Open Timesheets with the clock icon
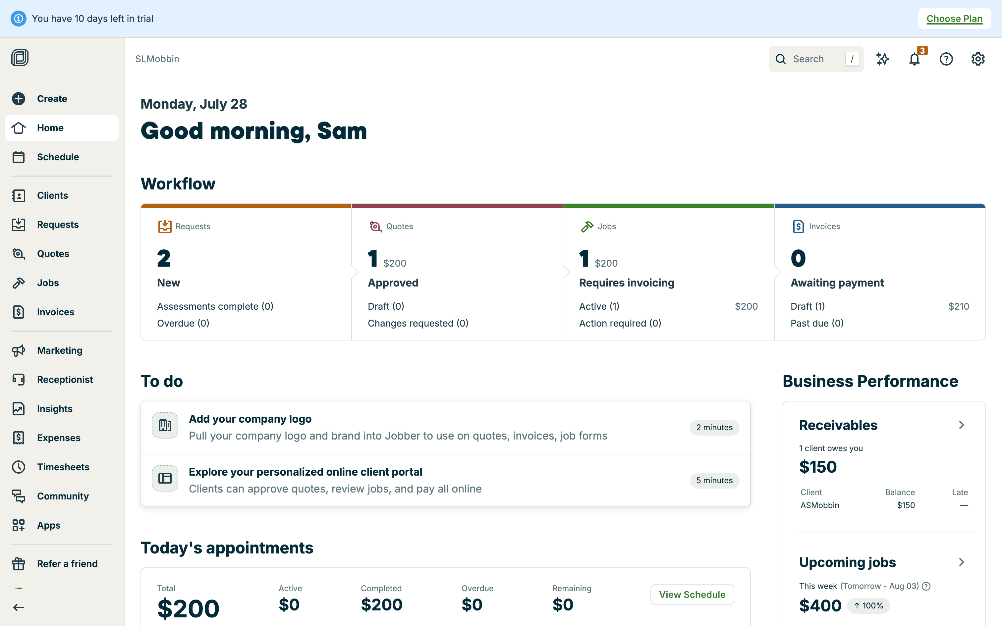This screenshot has width=1002, height=626. click(19, 467)
